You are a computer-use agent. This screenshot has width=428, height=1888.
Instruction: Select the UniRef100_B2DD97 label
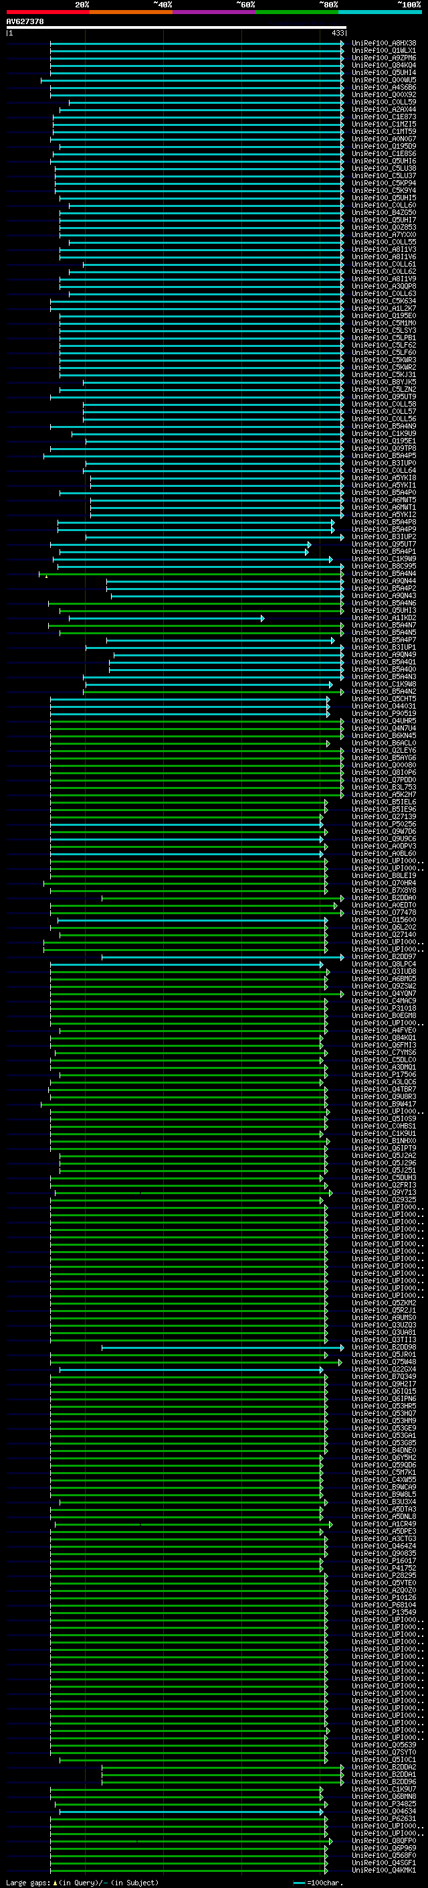pos(383,957)
